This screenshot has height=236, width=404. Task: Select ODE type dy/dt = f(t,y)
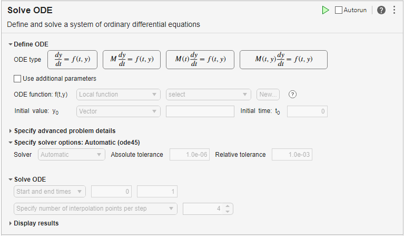point(72,60)
